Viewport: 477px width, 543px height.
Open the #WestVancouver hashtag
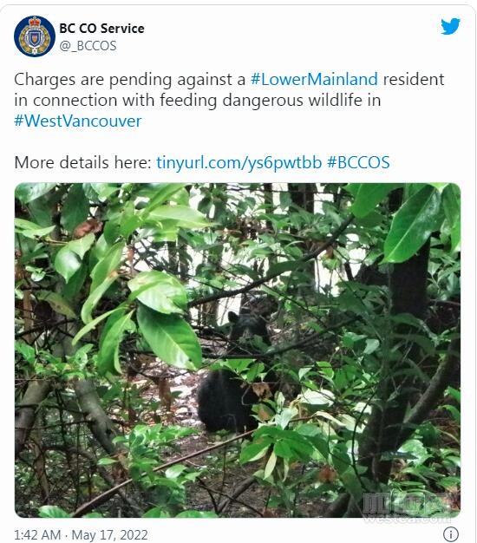(x=78, y=121)
